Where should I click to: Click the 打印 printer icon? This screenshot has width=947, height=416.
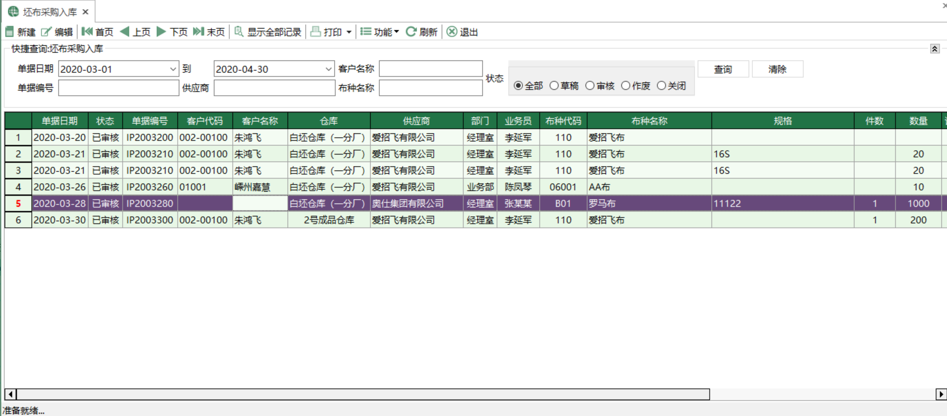coord(316,32)
